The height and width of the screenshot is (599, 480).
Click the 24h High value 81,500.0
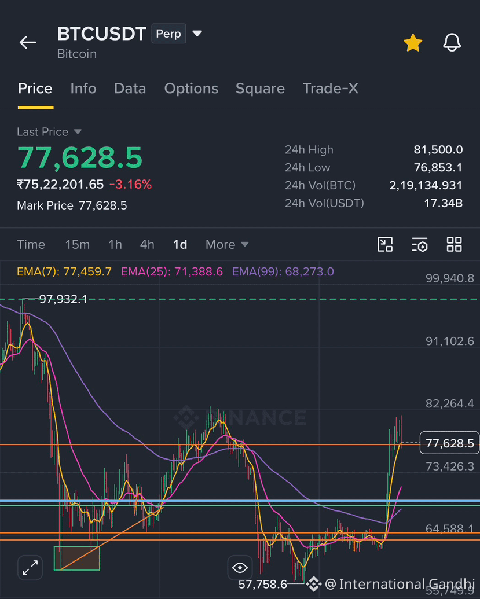coord(438,150)
